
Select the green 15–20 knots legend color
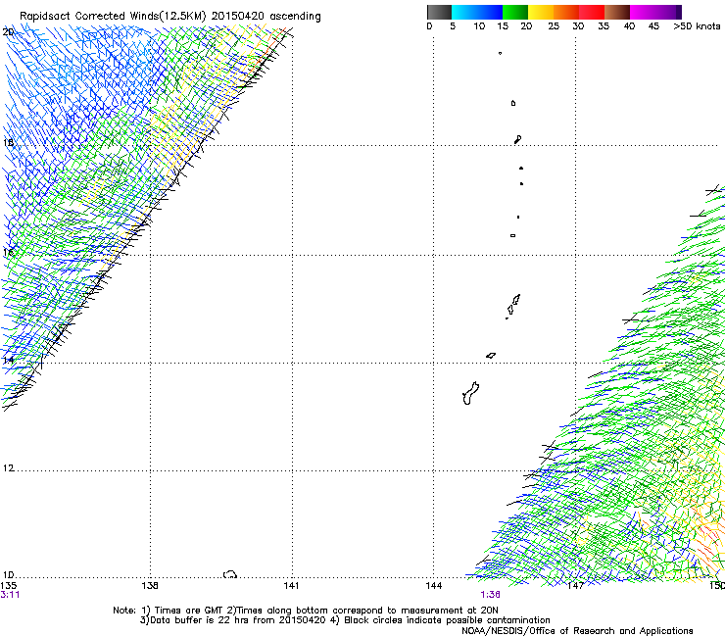(515, 12)
